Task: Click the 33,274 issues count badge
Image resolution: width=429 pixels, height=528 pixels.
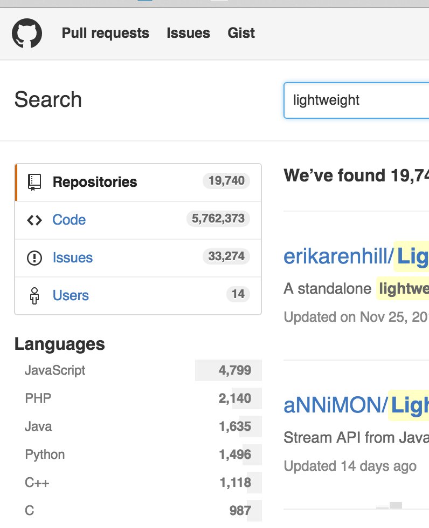Action: point(226,256)
